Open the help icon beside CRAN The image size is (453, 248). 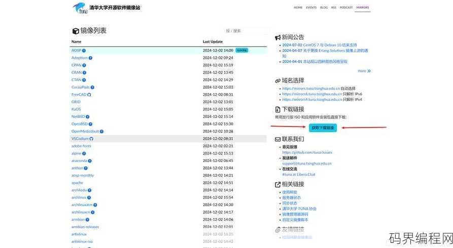tap(84, 73)
